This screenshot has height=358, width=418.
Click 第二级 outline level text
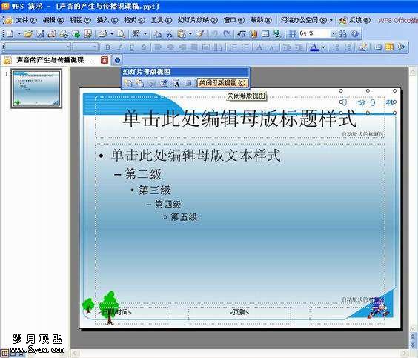(142, 174)
